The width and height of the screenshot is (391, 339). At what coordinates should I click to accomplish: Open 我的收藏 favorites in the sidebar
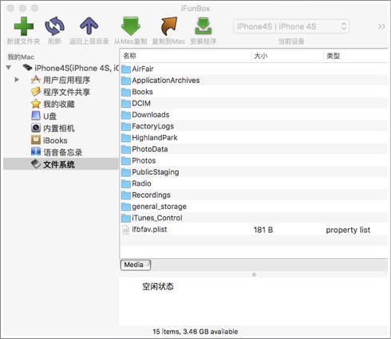59,104
